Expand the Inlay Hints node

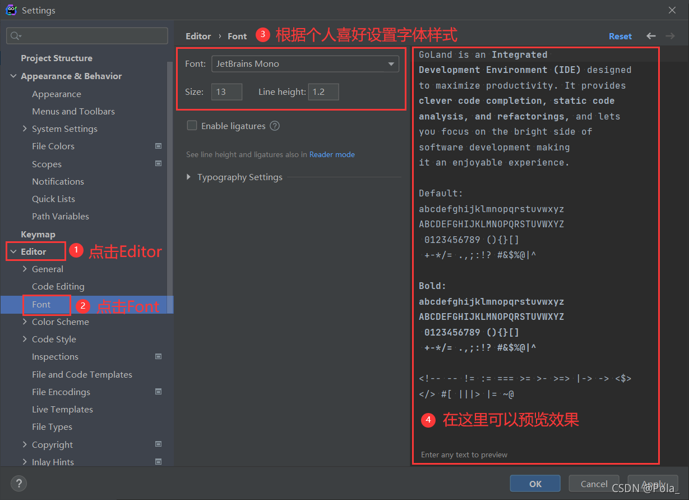coord(25,462)
